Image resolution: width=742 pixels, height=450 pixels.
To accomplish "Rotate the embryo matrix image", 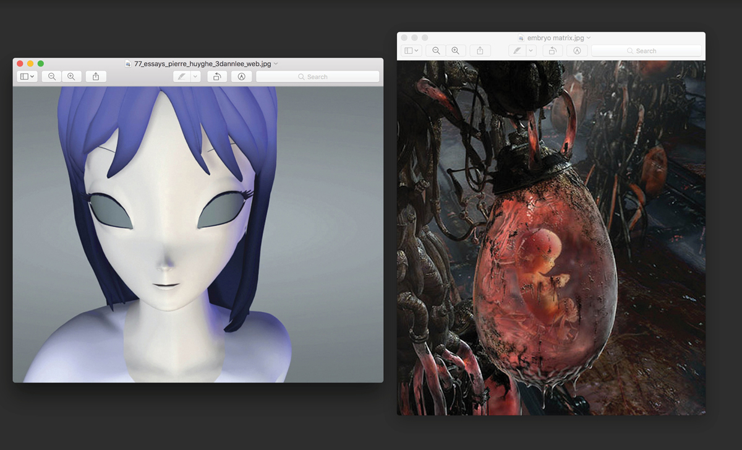I will 552,51.
